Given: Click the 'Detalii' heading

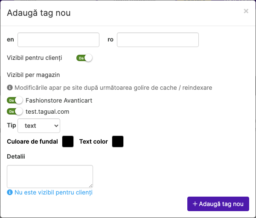Looking at the screenshot, I should coord(16,156).
